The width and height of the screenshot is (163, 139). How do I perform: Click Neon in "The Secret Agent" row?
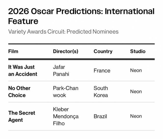tap(136, 116)
